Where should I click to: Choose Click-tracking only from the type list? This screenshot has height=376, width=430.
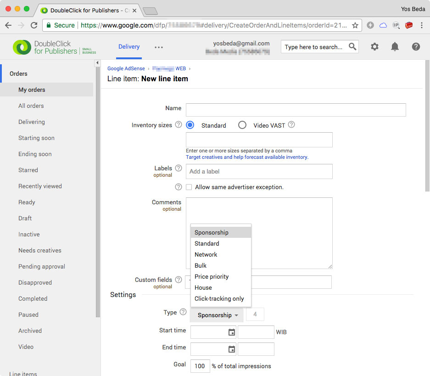[221, 298]
